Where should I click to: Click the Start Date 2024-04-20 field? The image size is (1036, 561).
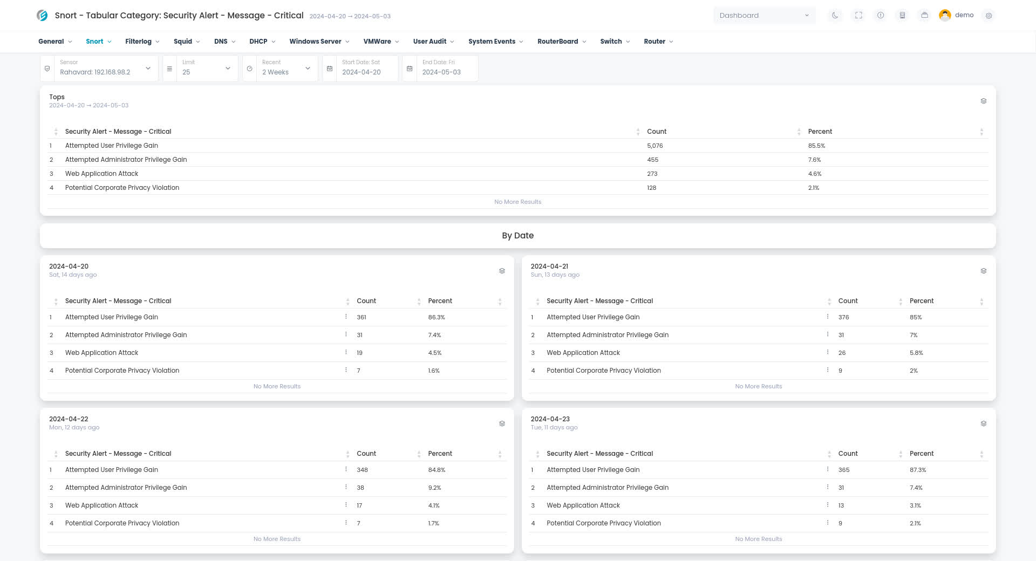pos(367,69)
